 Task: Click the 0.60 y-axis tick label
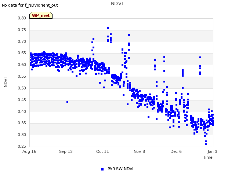click(22, 65)
